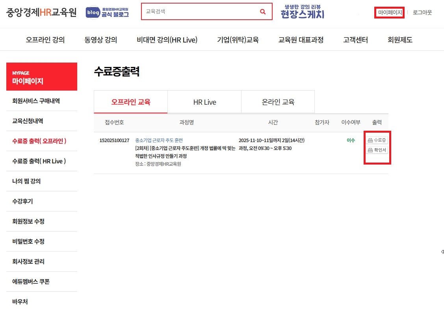Viewport: 444px width, 311px height.
Task: Click the 중소기업 근로자 주도 훈련 course link
Action: [159, 140]
